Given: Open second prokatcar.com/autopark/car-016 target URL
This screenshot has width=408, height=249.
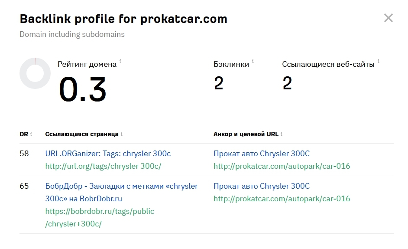Looking at the screenshot, I should (x=282, y=199).
